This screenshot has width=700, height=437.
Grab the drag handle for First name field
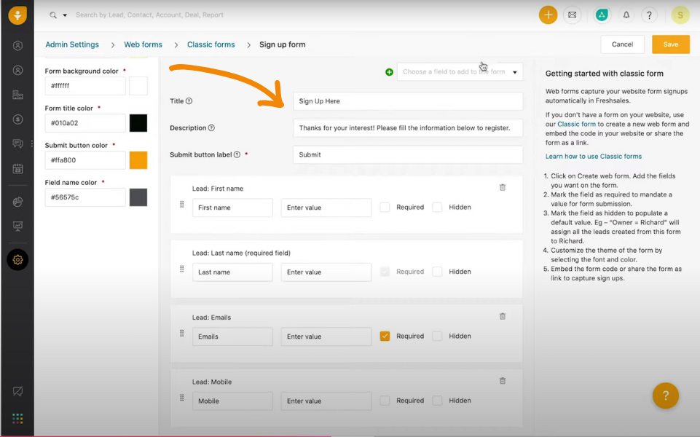click(x=181, y=205)
